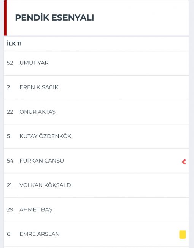Select shirt number 21

tap(9, 185)
